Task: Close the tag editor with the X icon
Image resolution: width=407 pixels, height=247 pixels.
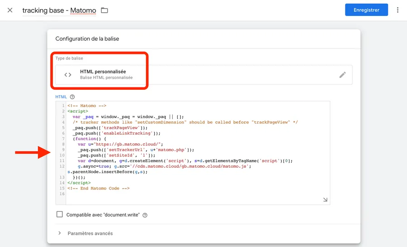Action: pos(10,10)
